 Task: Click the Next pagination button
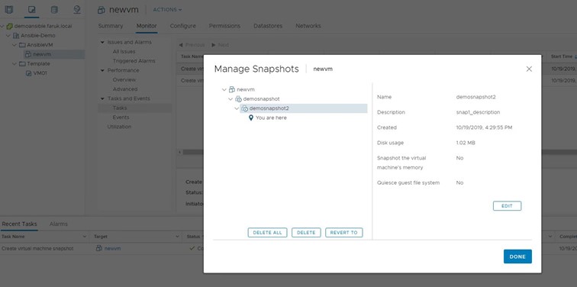[220, 45]
